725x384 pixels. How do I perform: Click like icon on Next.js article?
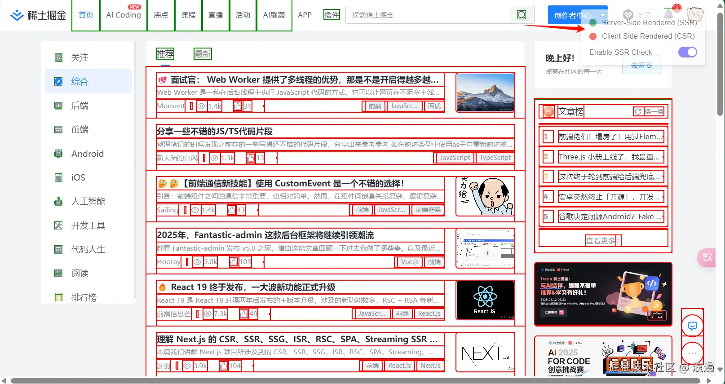tap(223, 366)
